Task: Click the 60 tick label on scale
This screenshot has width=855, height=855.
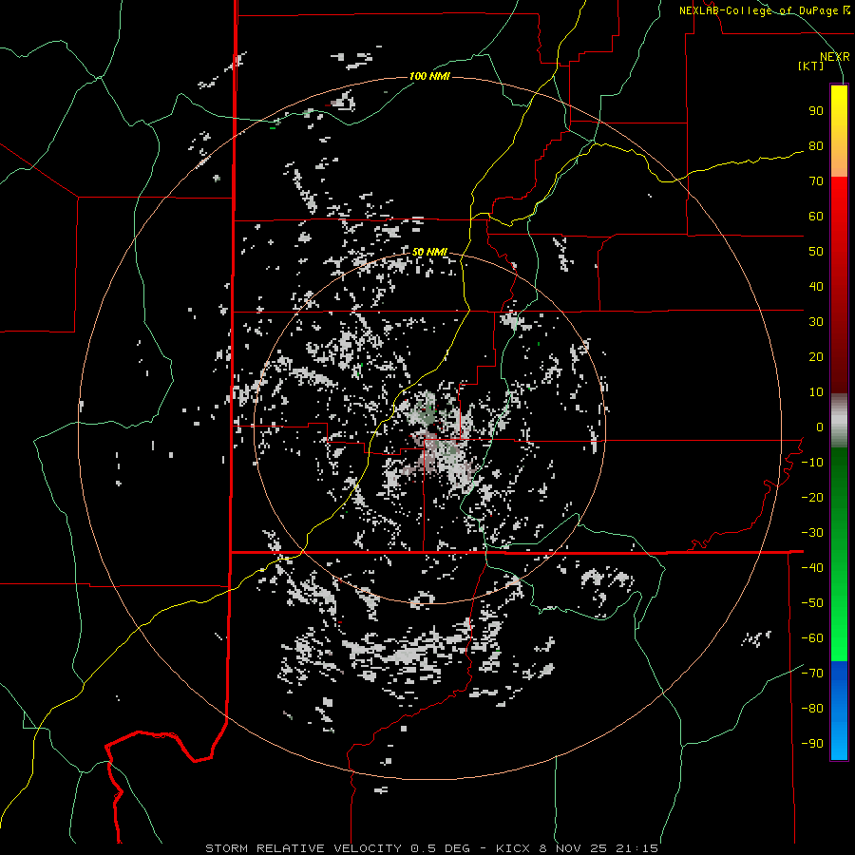Action: tap(816, 216)
